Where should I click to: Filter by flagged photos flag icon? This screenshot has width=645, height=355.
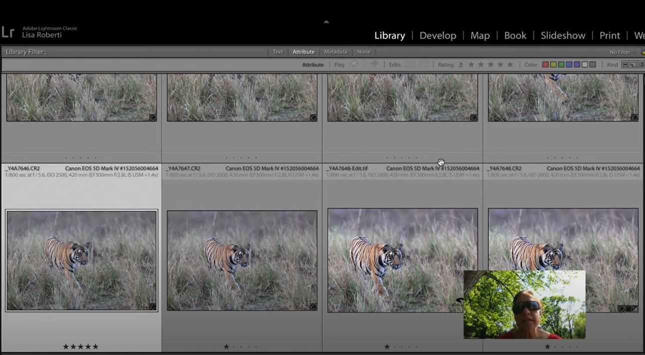[x=354, y=64]
